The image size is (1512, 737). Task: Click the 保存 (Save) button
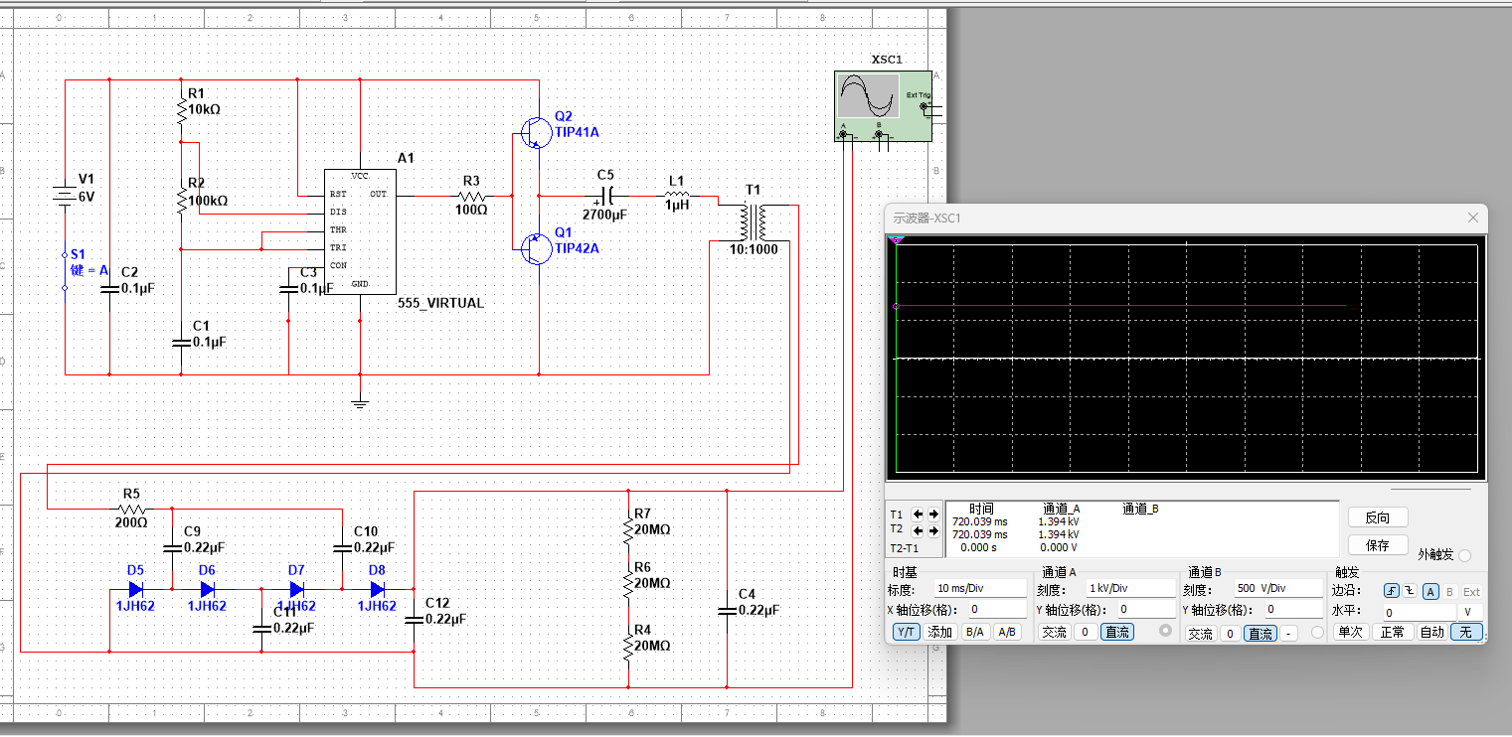[1378, 545]
